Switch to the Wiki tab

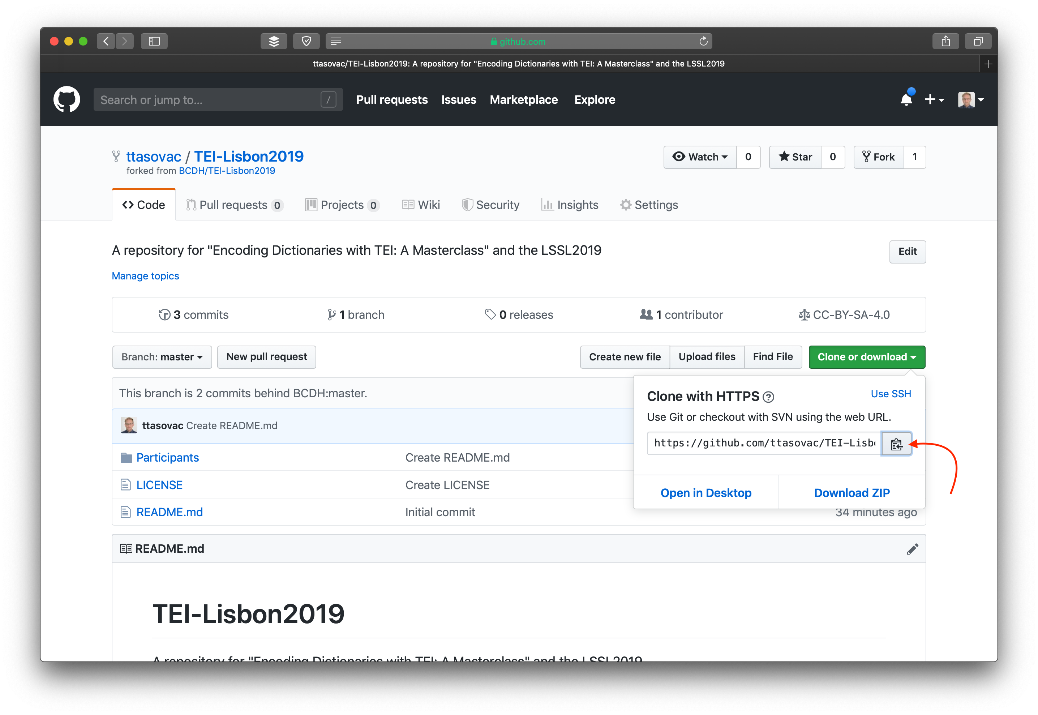coord(420,205)
